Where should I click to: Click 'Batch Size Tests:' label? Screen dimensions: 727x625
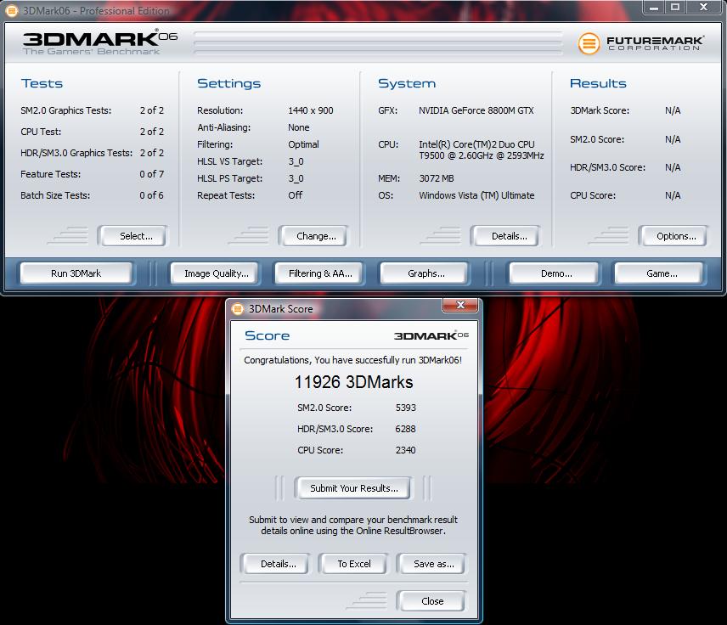tap(55, 195)
